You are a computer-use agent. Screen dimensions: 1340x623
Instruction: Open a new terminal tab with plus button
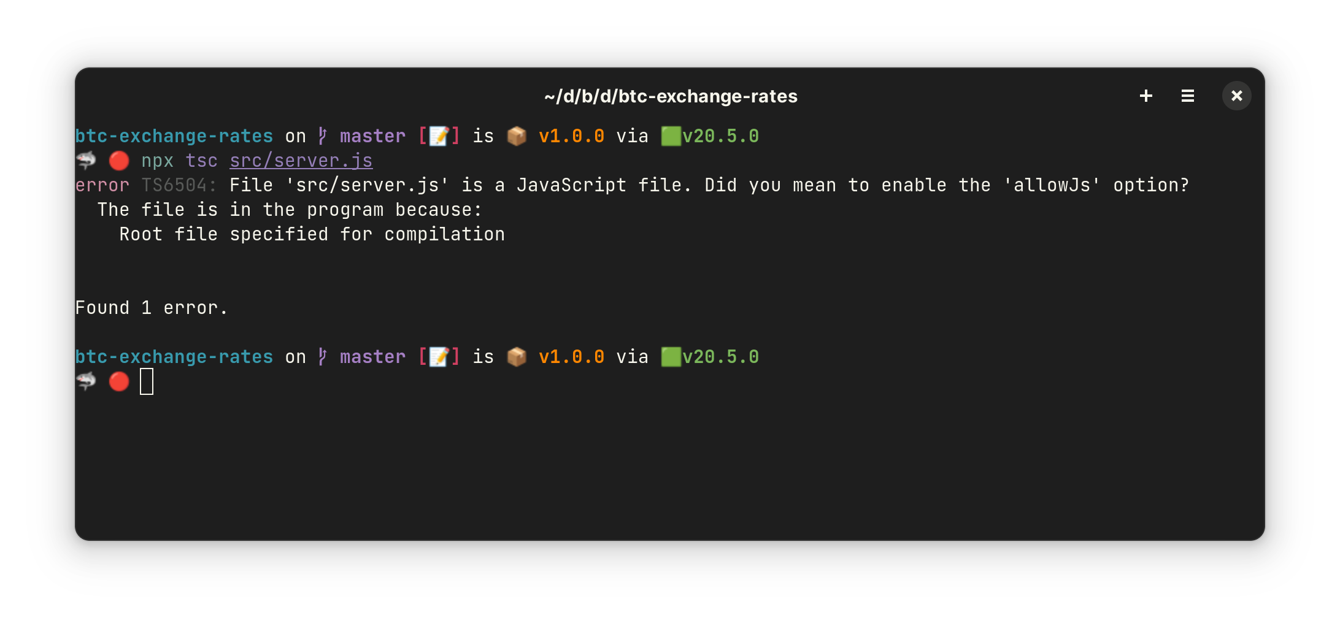(1146, 96)
